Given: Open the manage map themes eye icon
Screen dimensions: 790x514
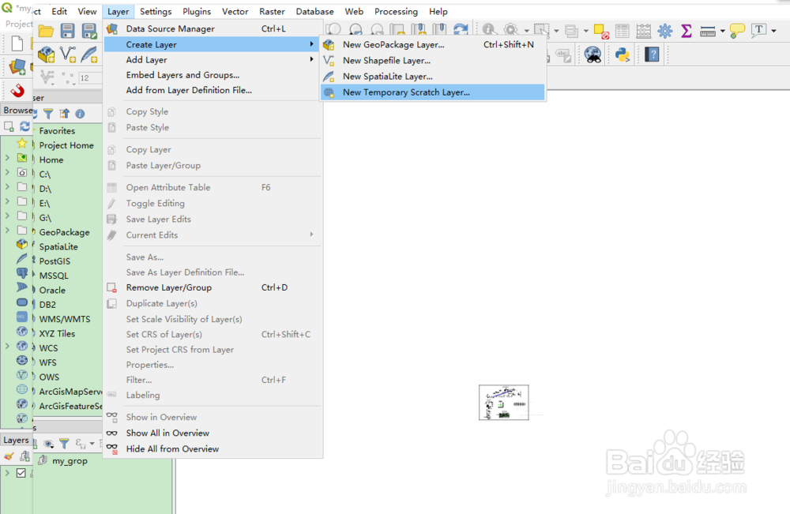Looking at the screenshot, I should [48, 444].
